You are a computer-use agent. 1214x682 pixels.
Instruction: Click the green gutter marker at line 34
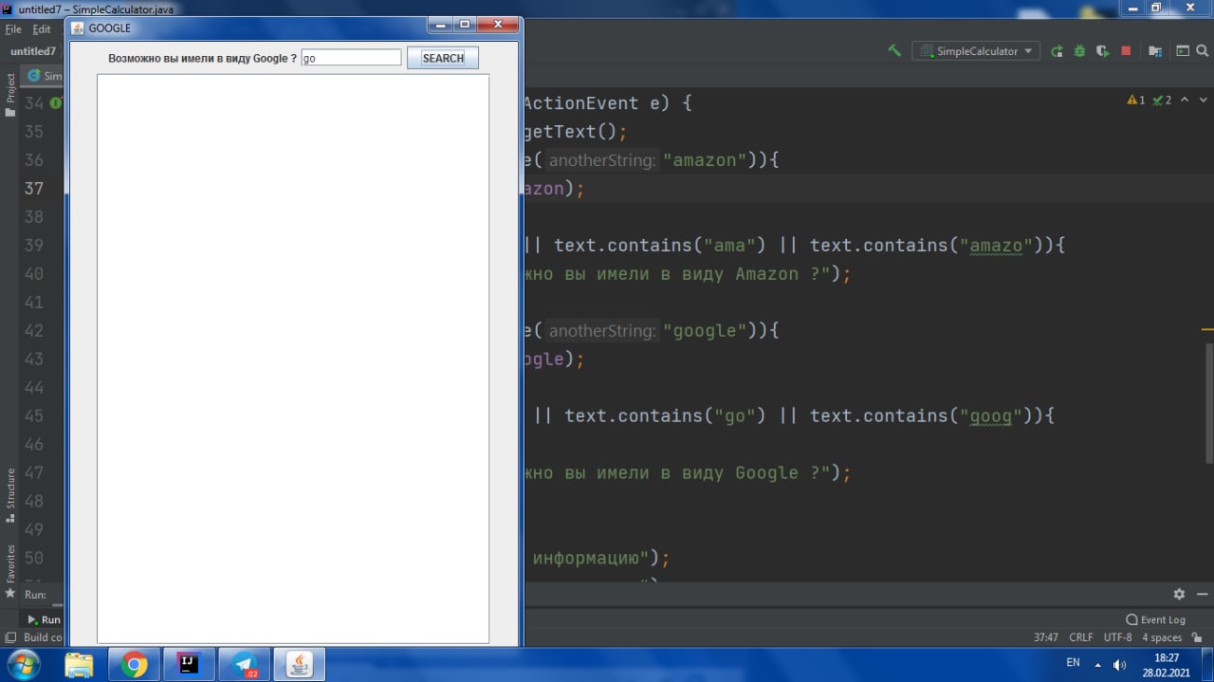pyautogui.click(x=56, y=102)
